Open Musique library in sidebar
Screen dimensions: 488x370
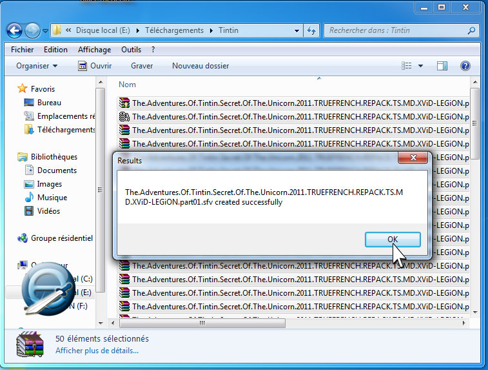52,198
